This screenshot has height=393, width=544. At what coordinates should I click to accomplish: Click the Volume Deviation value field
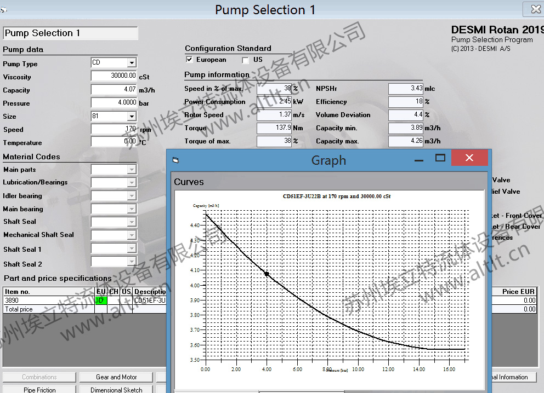tap(406, 115)
